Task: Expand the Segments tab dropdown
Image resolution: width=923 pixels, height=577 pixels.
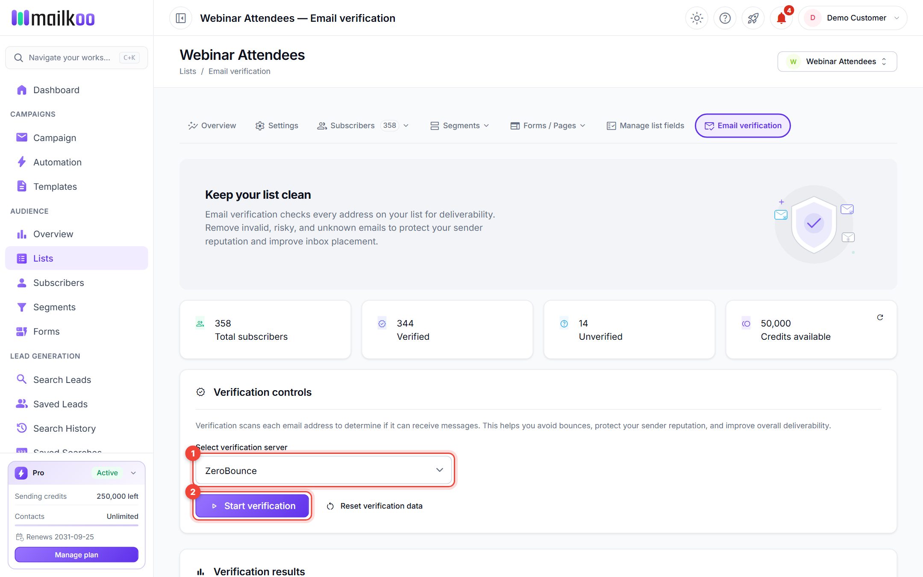Action: tap(486, 126)
